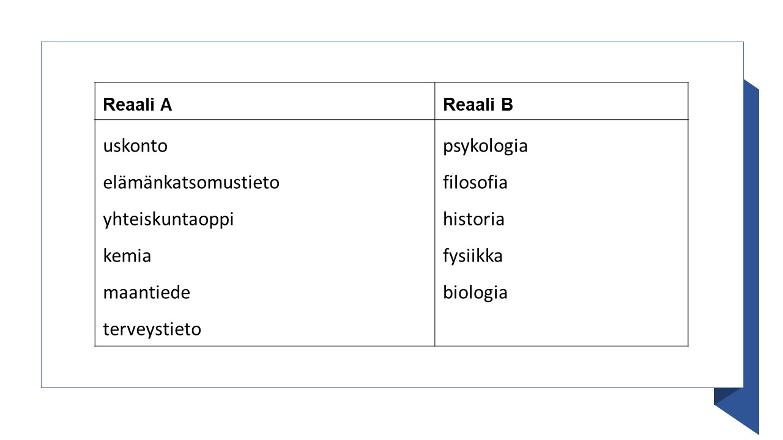This screenshot has height=440, width=783.
Task: Click the horizontal line under the table headers
Action: (391, 120)
